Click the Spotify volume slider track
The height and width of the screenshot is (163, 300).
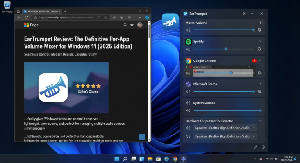[224, 49]
